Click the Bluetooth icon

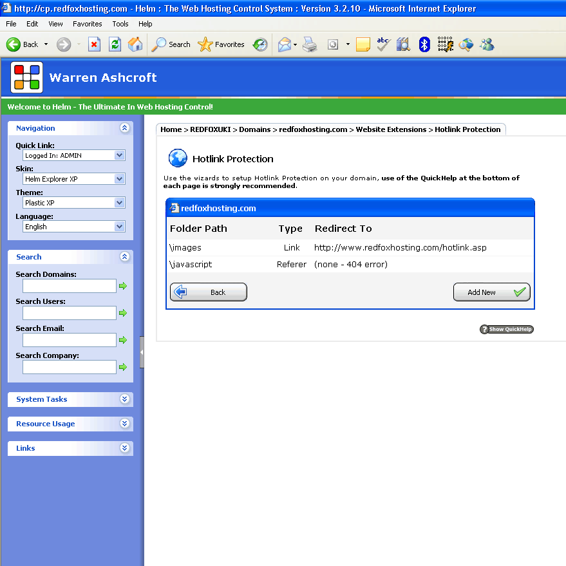(424, 44)
